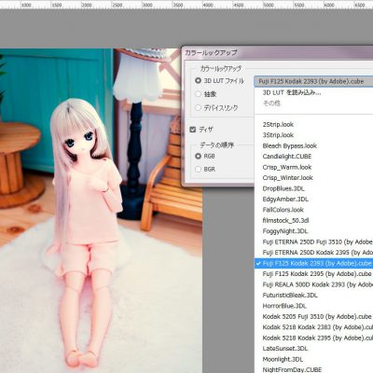
Task: Select the 抽象 radio button
Action: pyautogui.click(x=198, y=94)
